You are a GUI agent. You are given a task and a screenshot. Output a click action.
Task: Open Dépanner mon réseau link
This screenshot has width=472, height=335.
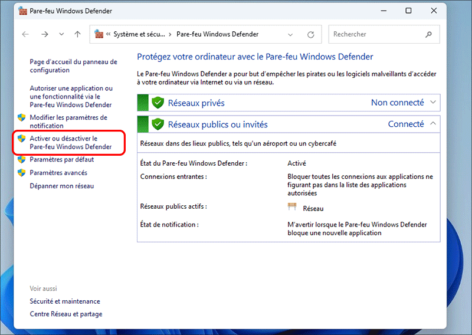point(62,186)
